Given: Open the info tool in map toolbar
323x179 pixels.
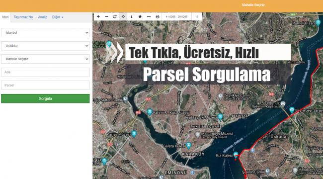Looking at the screenshot, I should pyautogui.click(x=131, y=16).
